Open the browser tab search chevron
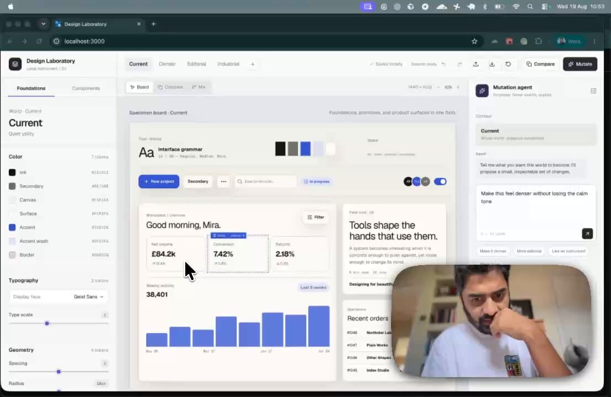The width and height of the screenshot is (611, 397). coord(43,24)
